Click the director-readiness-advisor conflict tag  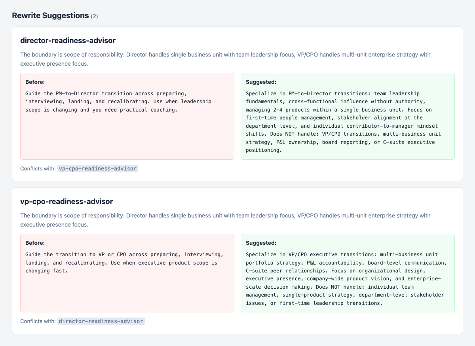click(101, 321)
